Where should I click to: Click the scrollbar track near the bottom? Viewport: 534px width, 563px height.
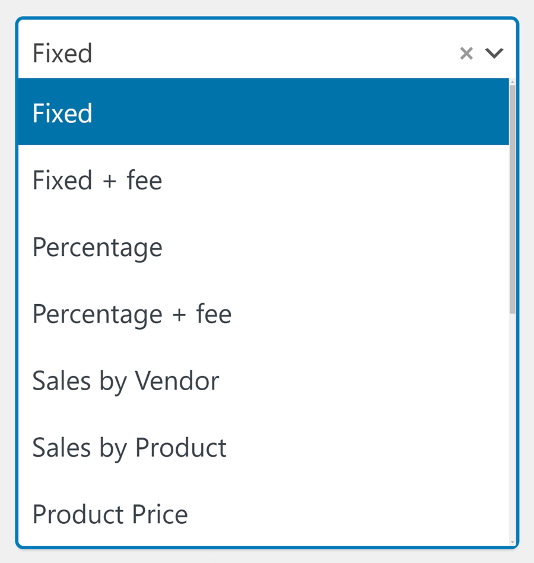pyautogui.click(x=511, y=523)
